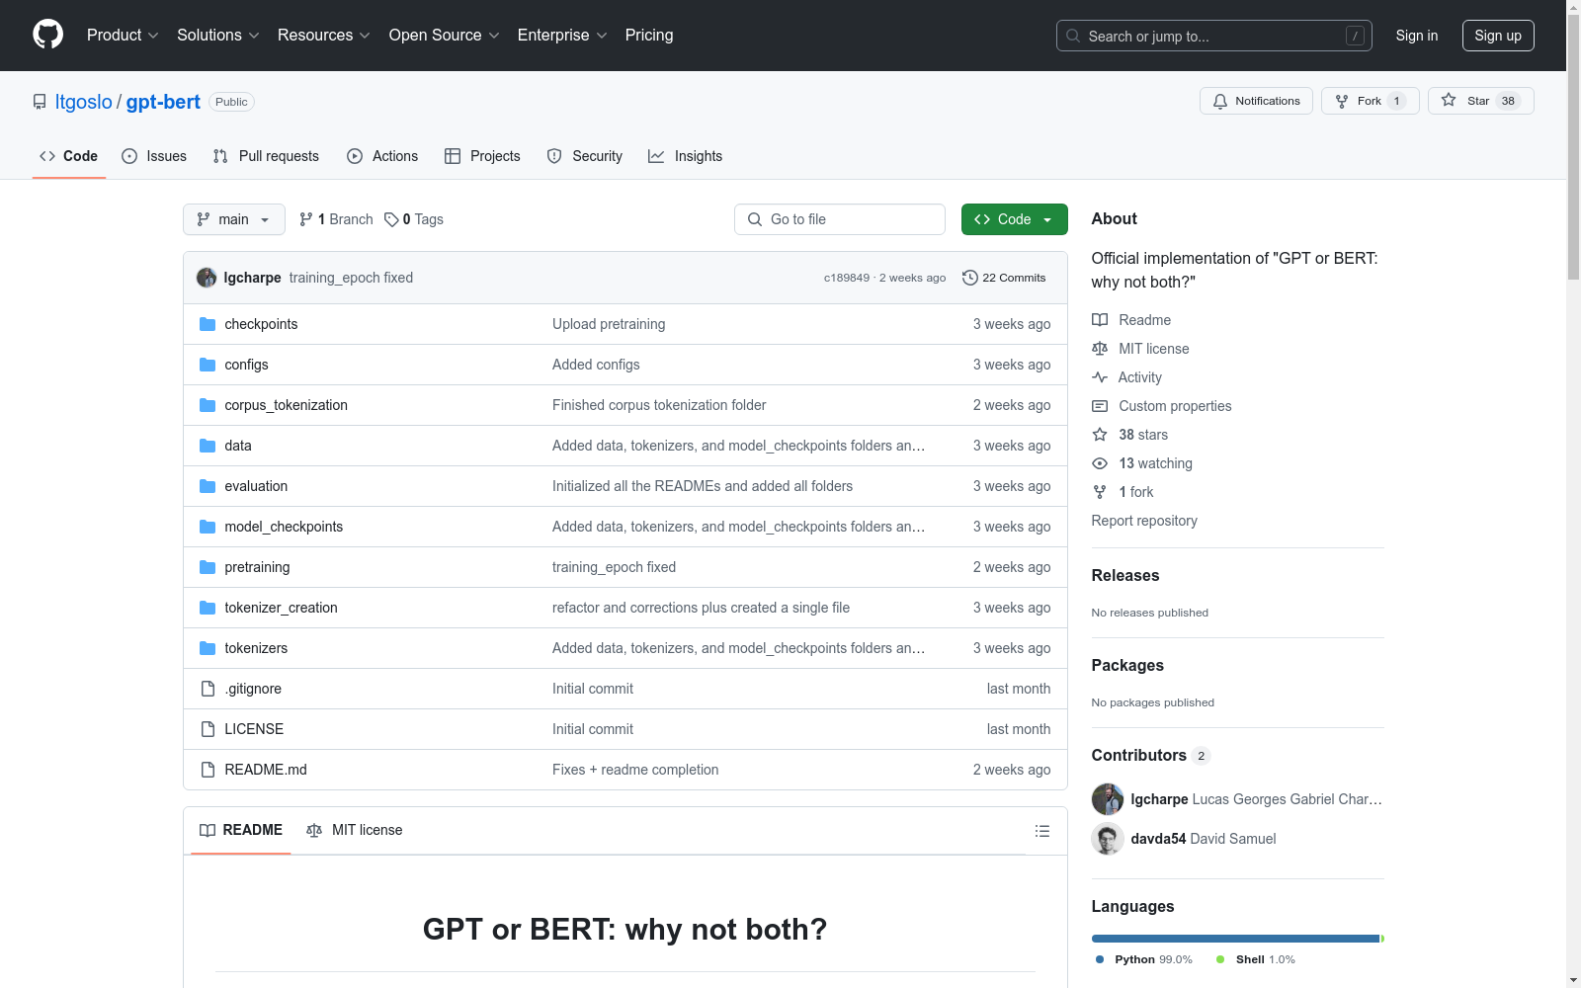Click the Go to file search field
1581x988 pixels.
click(x=840, y=219)
